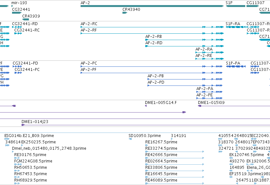Select EST EK250235.5prime

[x=22, y=145]
